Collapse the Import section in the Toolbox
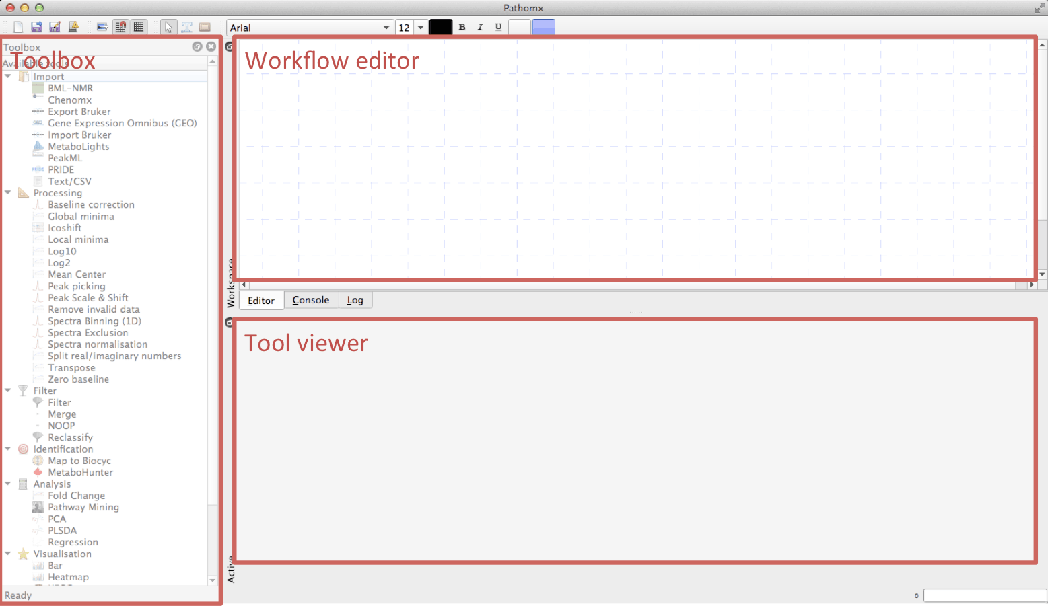The width and height of the screenshot is (1048, 606). (x=8, y=76)
